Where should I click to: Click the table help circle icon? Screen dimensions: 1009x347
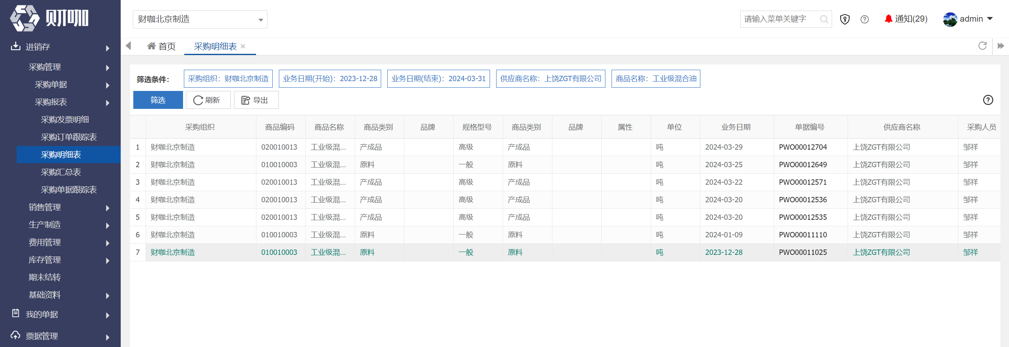[x=988, y=100]
